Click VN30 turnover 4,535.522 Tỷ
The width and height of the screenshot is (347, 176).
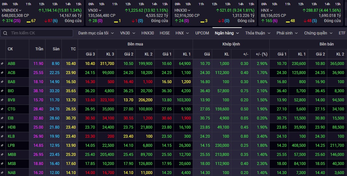tap(157, 16)
